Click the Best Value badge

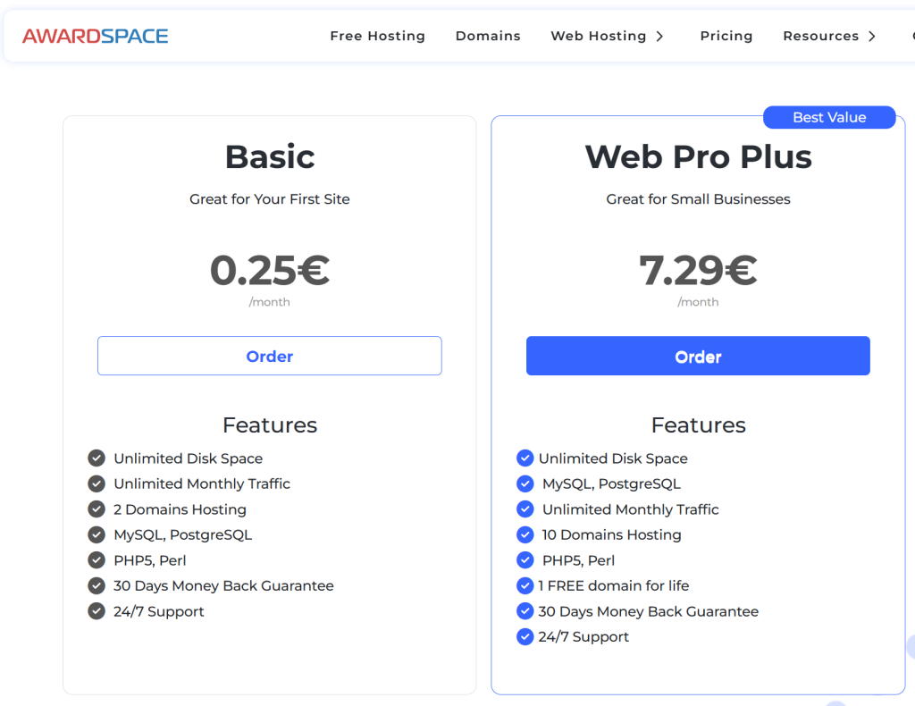click(x=829, y=117)
